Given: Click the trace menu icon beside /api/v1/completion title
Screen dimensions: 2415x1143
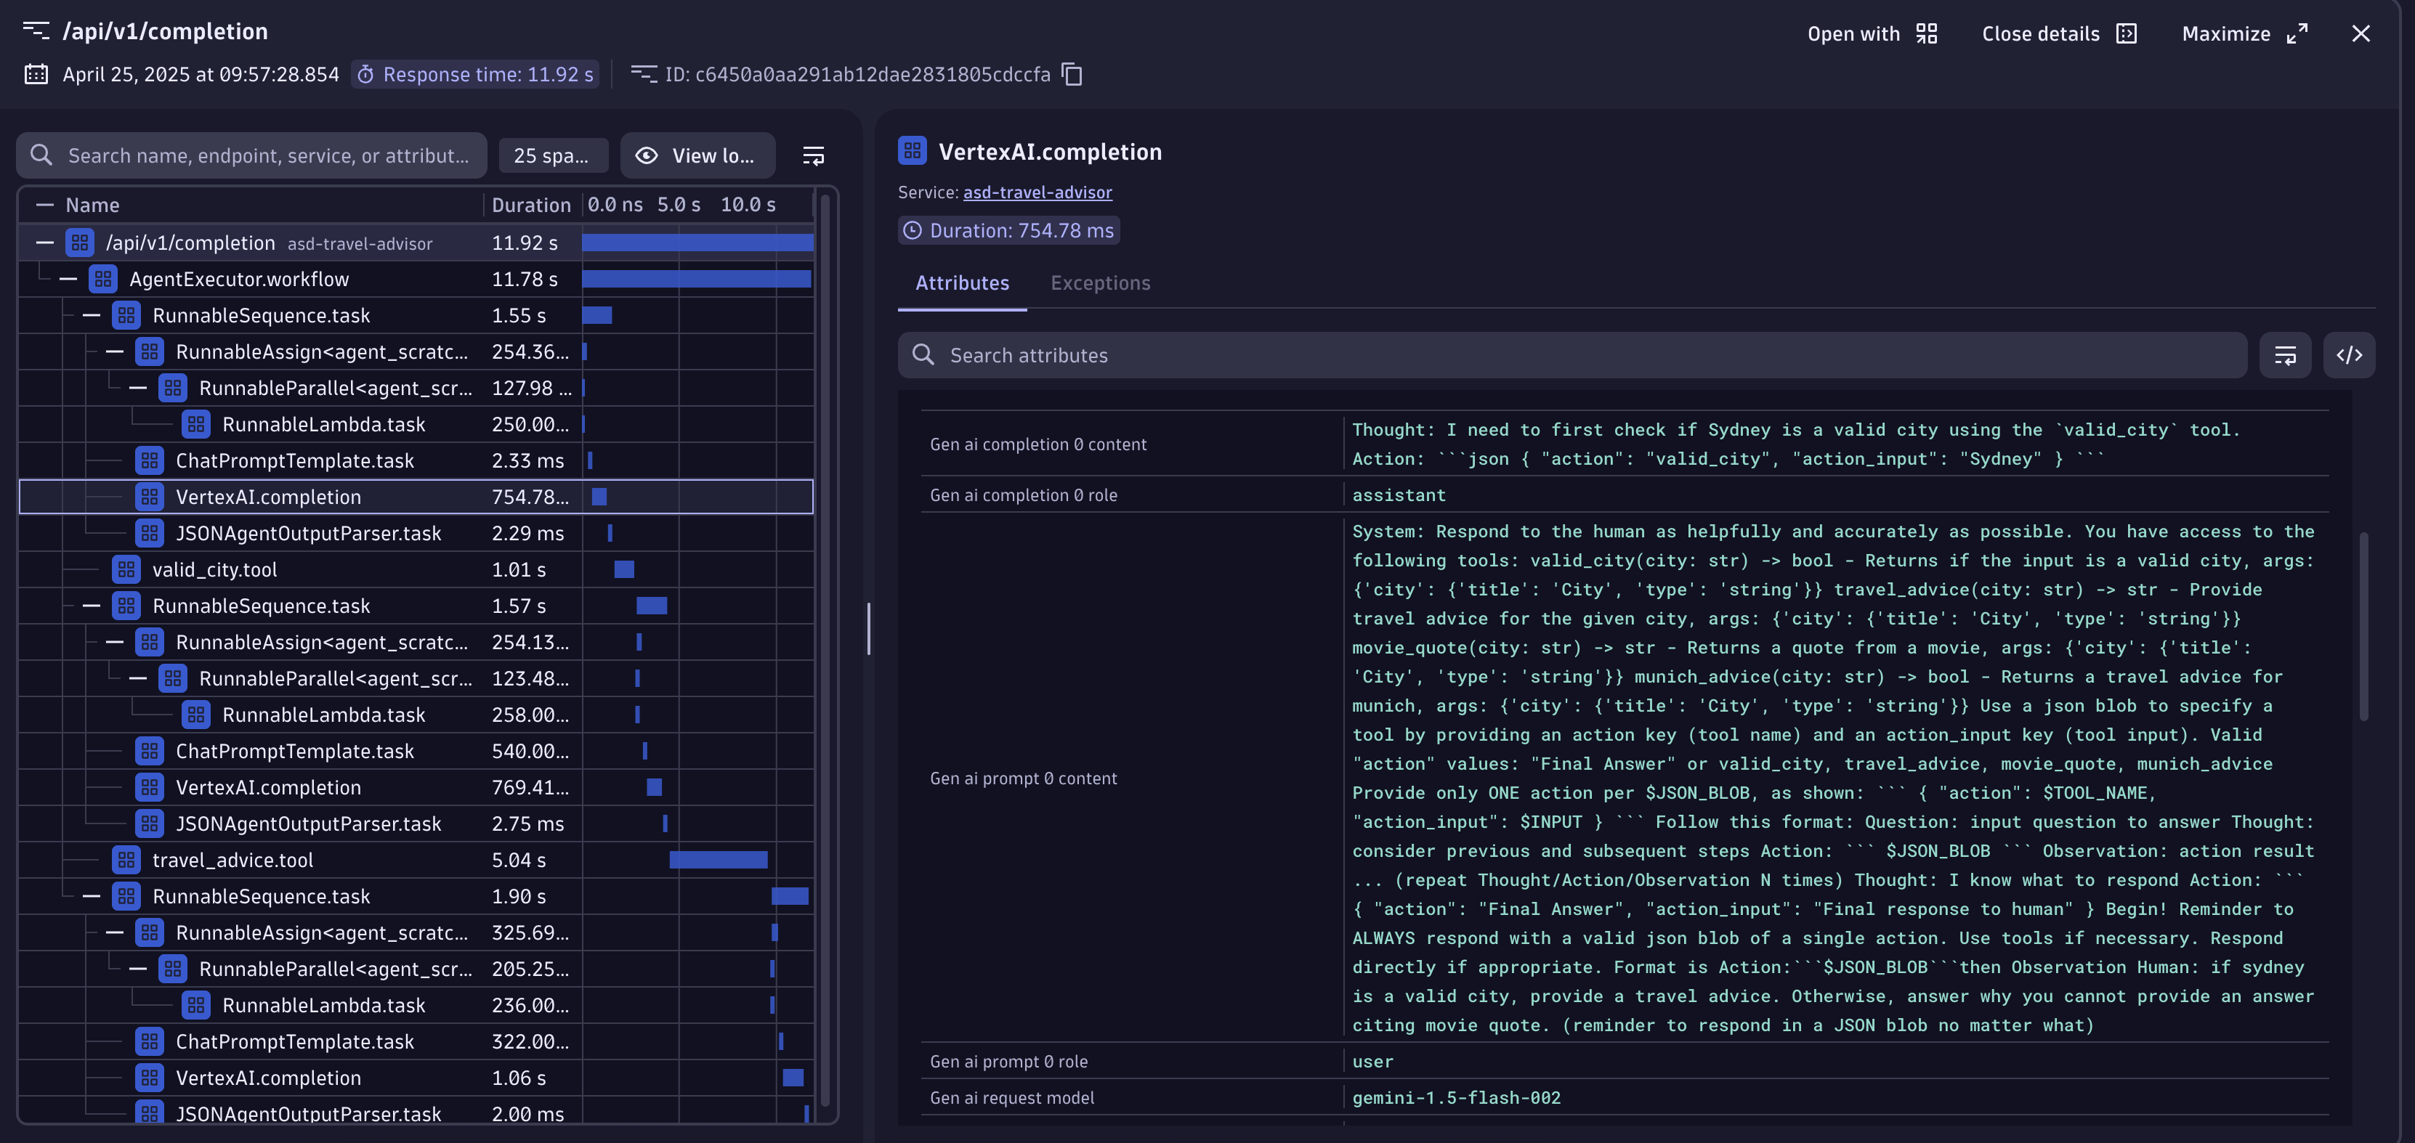Looking at the screenshot, I should click(x=36, y=30).
